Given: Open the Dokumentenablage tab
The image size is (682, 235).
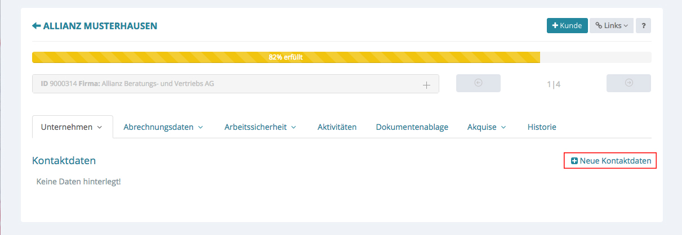Looking at the screenshot, I should [x=412, y=127].
